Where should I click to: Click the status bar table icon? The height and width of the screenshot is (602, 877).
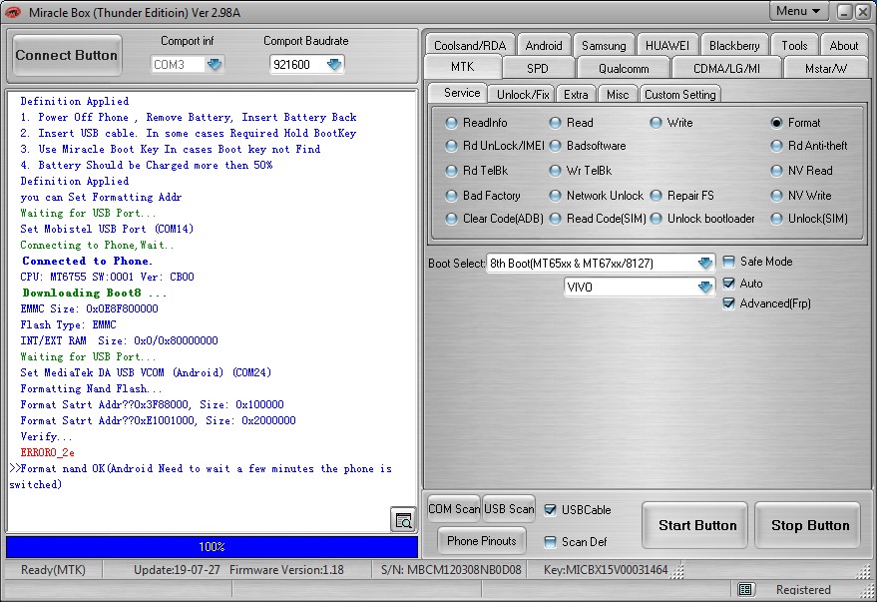745,589
